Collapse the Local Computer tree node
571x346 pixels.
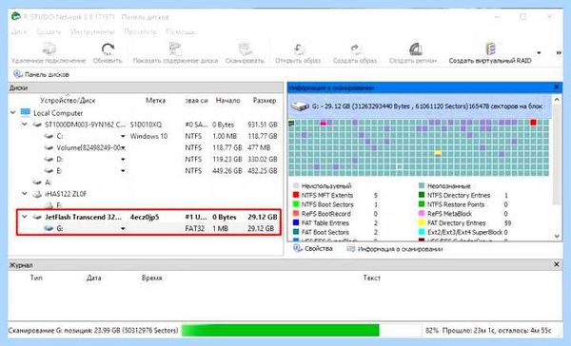pyautogui.click(x=13, y=112)
